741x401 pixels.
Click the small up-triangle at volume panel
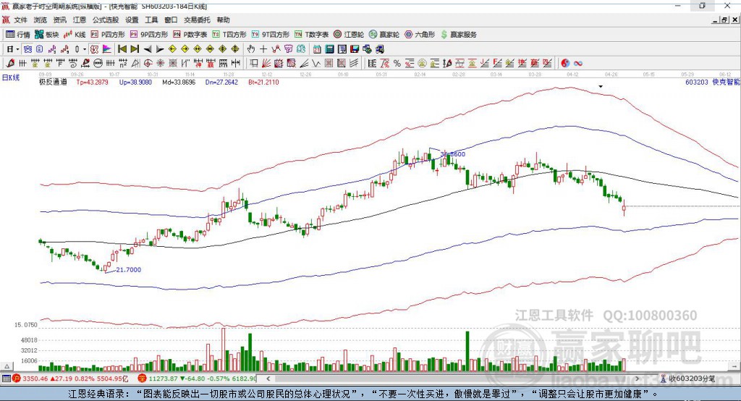point(7,366)
